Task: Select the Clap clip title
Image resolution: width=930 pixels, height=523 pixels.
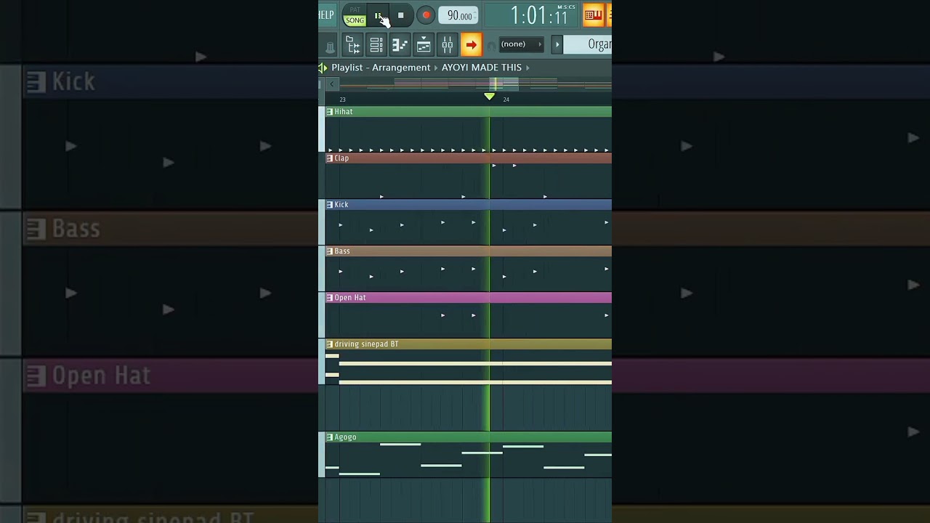Action: click(341, 158)
